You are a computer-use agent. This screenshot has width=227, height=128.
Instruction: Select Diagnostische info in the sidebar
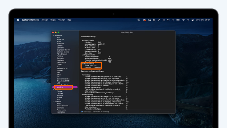tap(64, 50)
